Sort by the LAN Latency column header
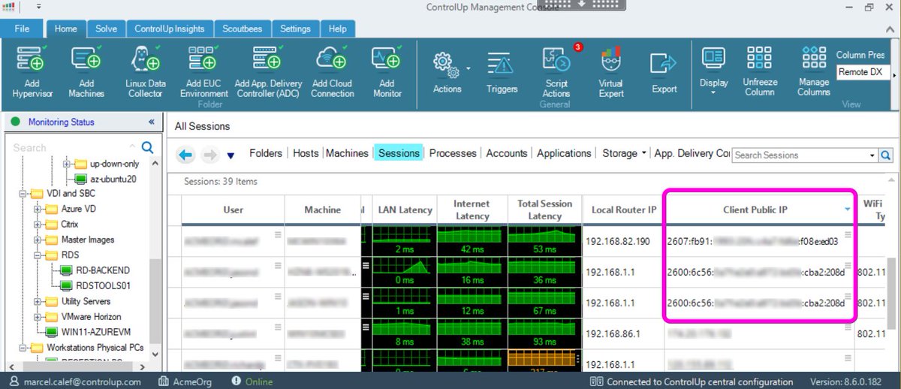901x389 pixels. [x=404, y=210]
